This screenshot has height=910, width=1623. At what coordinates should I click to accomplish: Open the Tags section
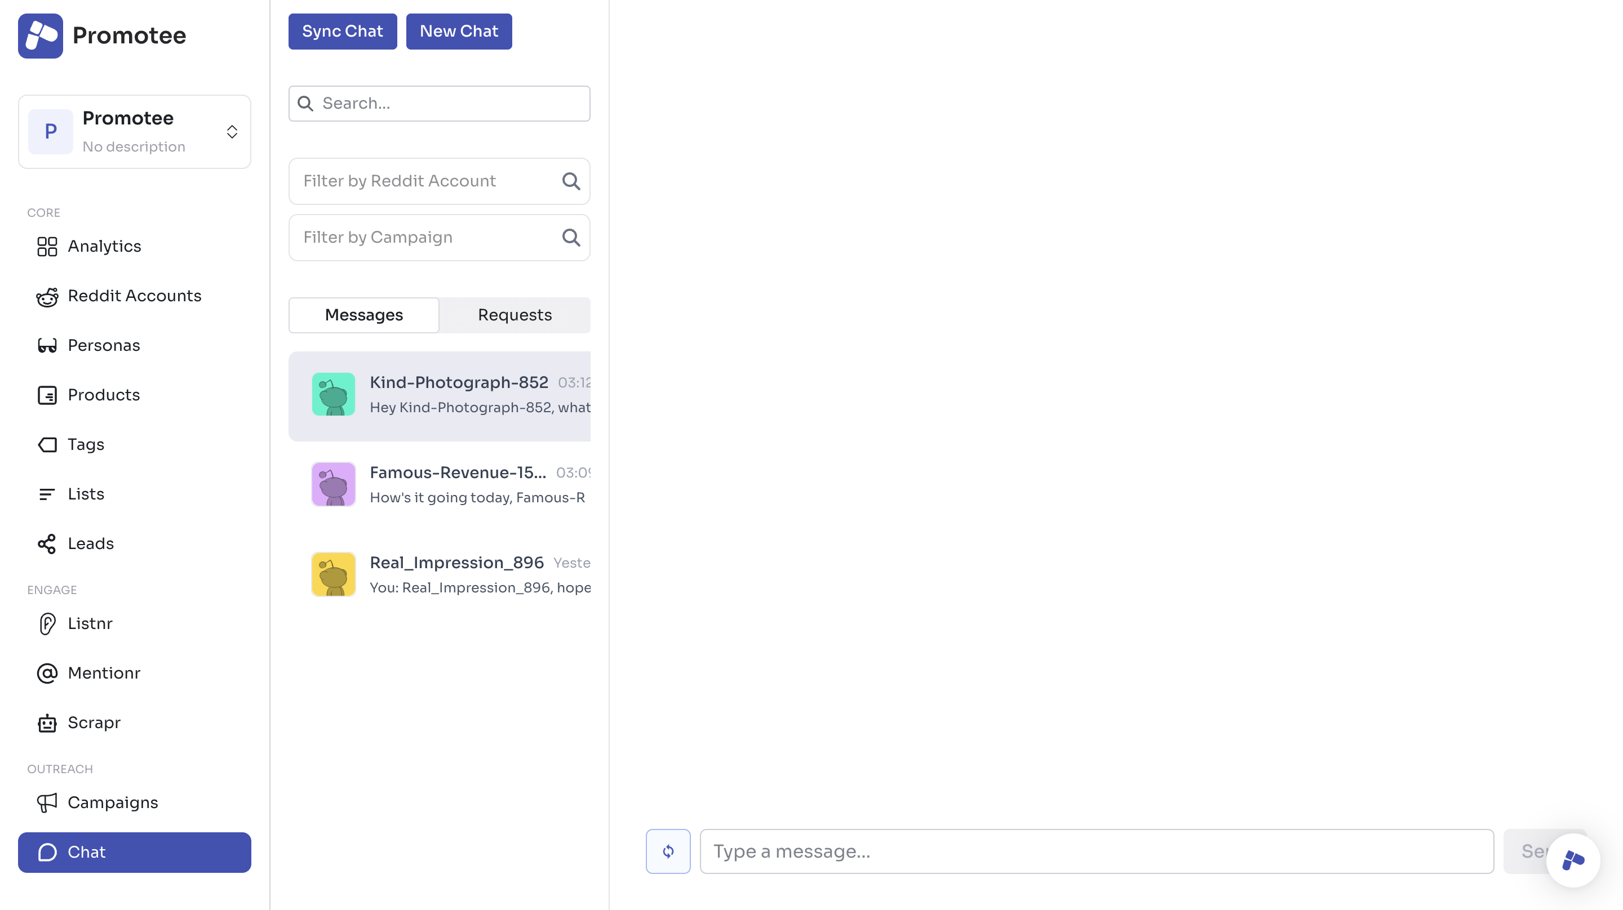point(86,445)
